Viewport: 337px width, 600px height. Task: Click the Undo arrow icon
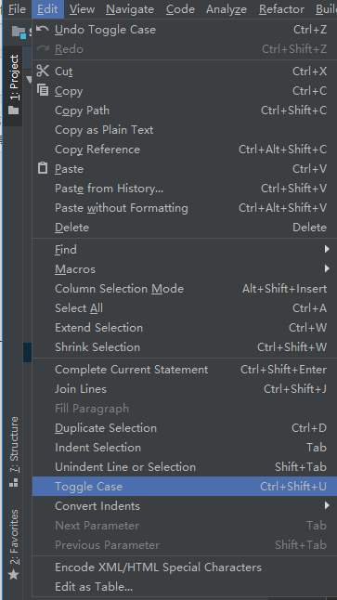(x=43, y=29)
